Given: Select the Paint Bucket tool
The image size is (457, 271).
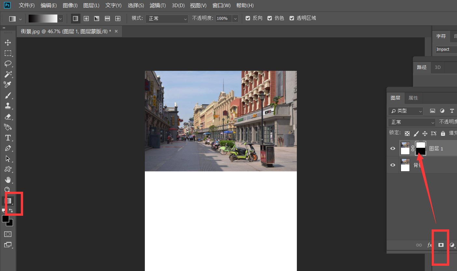Looking at the screenshot, I should [8, 127].
